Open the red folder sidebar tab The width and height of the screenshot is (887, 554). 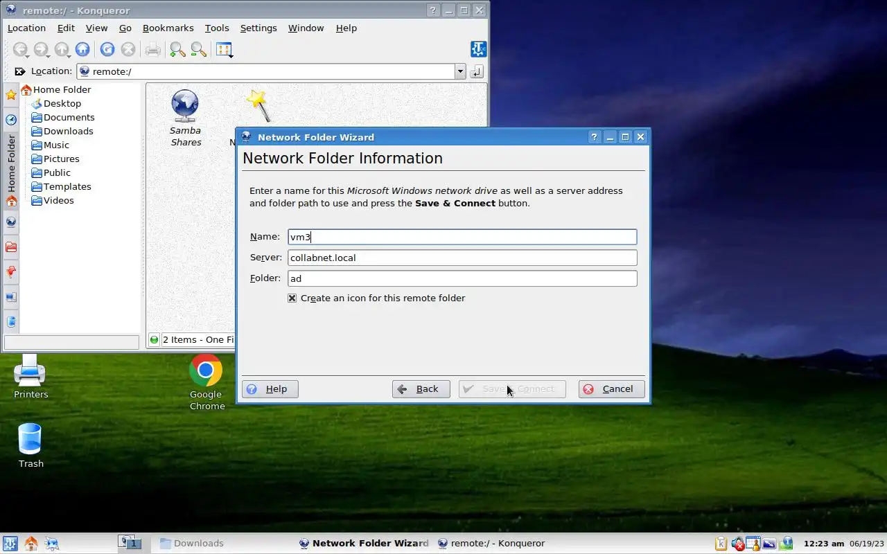click(11, 247)
